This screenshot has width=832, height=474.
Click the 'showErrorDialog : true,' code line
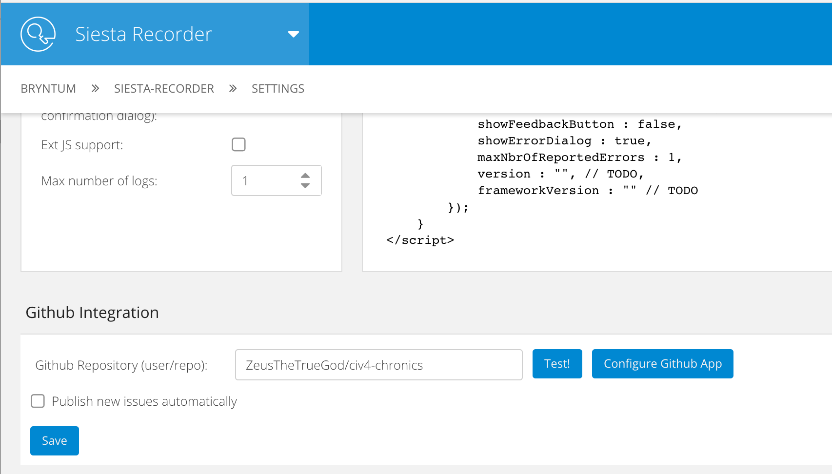564,141
